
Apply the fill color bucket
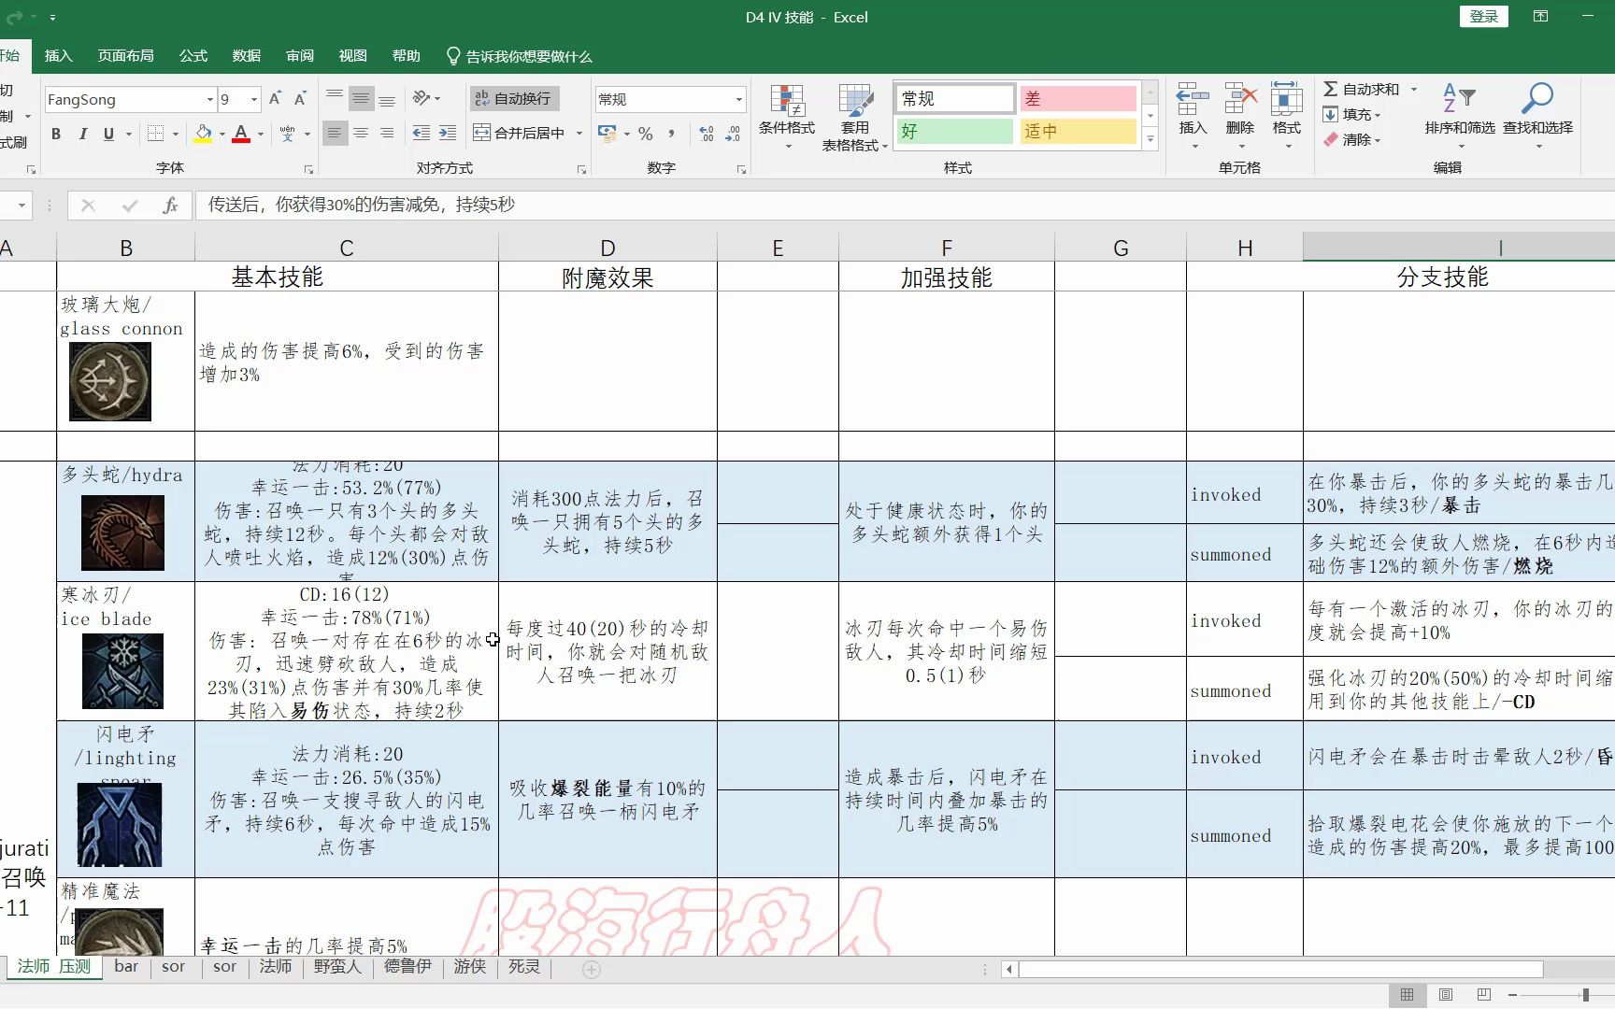point(203,134)
